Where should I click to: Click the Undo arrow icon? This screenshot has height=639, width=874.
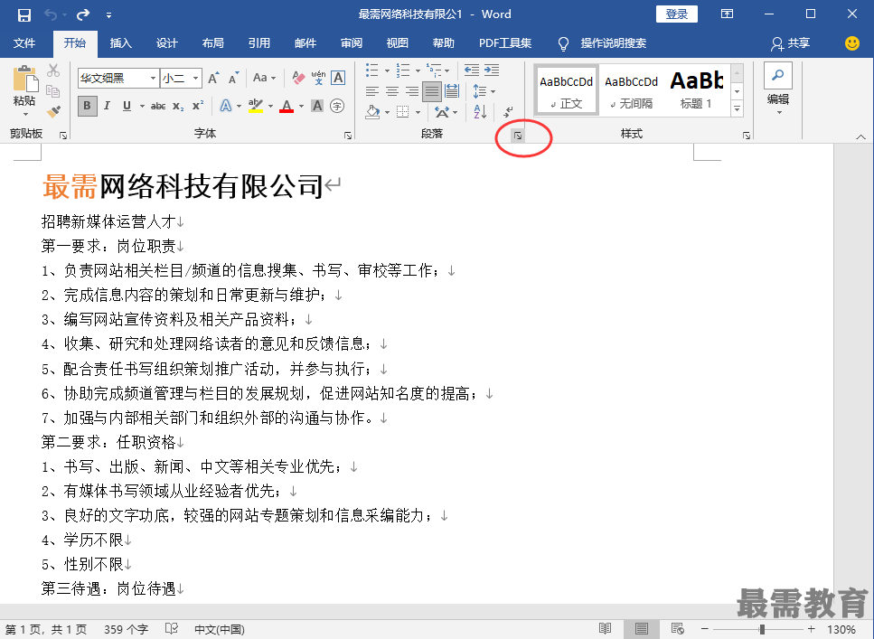pos(51,15)
